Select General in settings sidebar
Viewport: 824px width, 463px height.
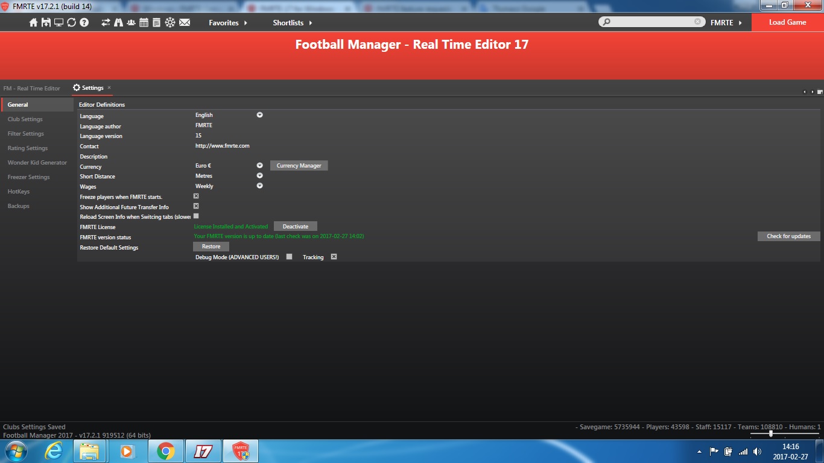coord(37,105)
